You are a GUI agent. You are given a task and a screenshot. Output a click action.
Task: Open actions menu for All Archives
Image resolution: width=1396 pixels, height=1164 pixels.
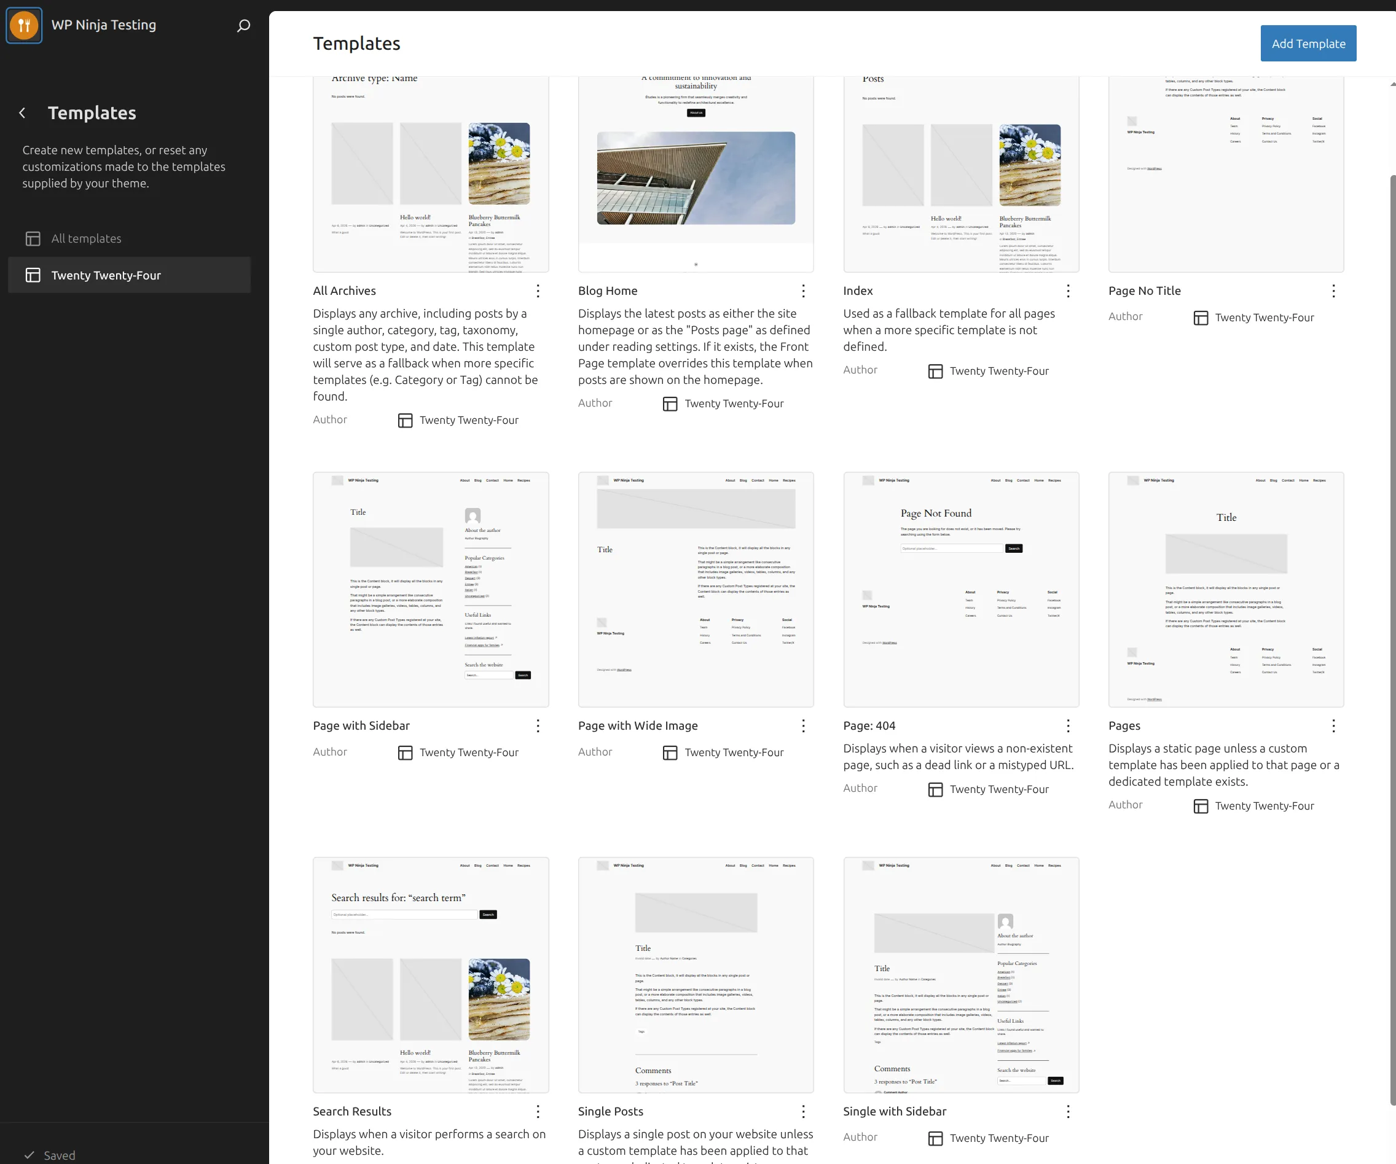[x=538, y=291]
